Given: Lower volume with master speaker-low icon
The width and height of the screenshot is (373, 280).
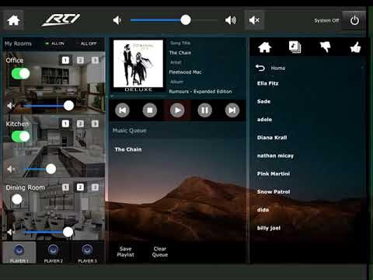Looking at the screenshot, I should pyautogui.click(x=117, y=20).
